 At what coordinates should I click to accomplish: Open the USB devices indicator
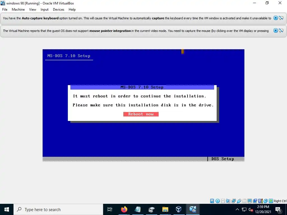click(x=239, y=201)
